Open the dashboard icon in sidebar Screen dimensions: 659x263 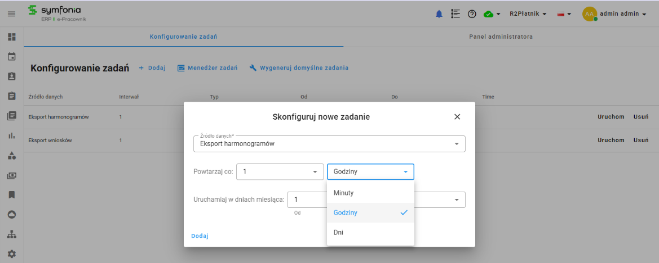(12, 37)
